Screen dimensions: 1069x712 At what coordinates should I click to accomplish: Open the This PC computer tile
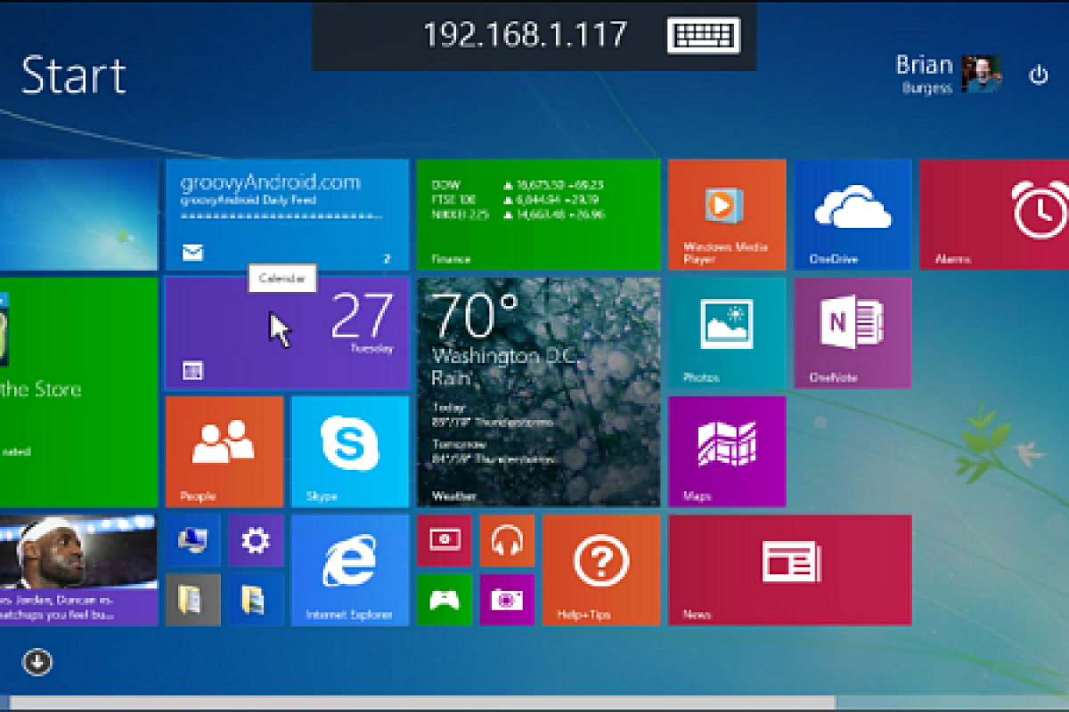tap(193, 540)
